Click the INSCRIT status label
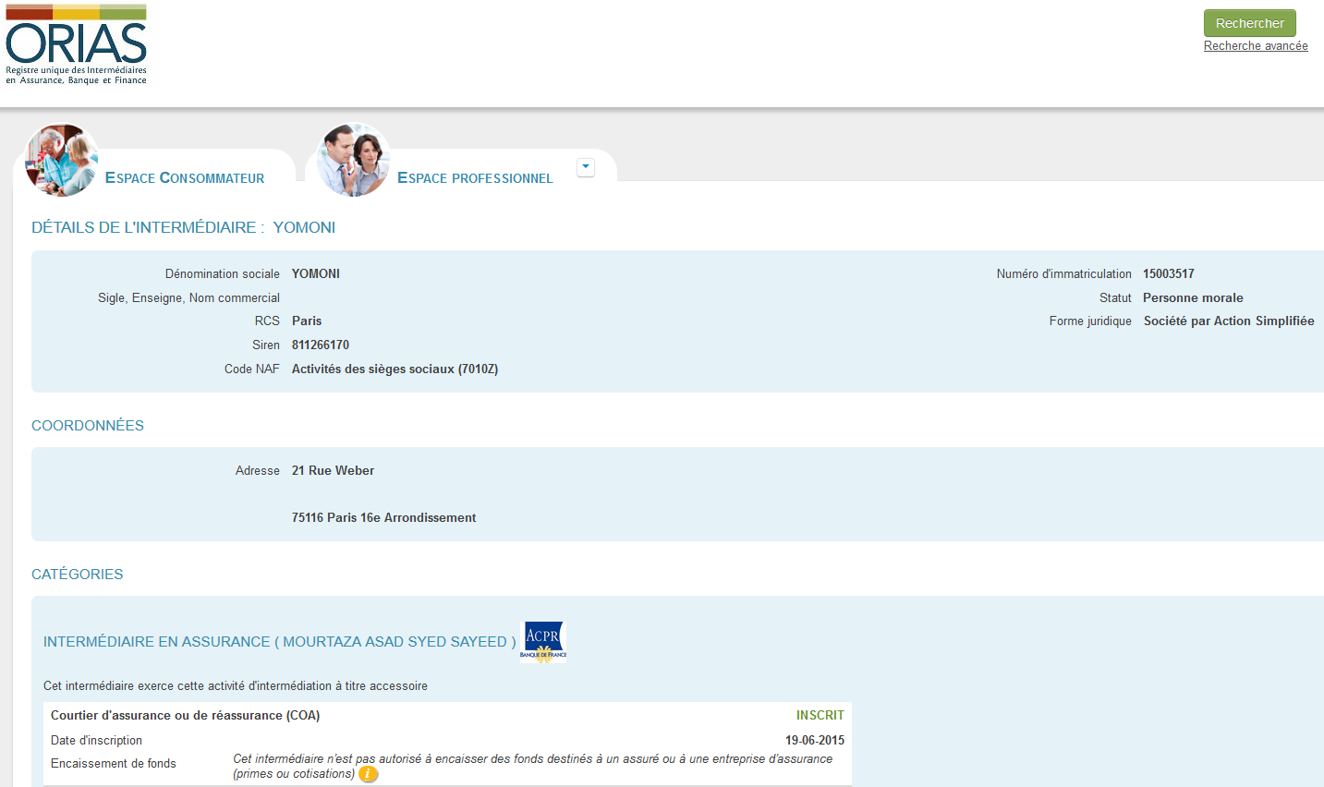Screen dimensions: 1324x787 (820, 716)
